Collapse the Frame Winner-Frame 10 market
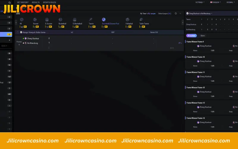 click(x=195, y=57)
